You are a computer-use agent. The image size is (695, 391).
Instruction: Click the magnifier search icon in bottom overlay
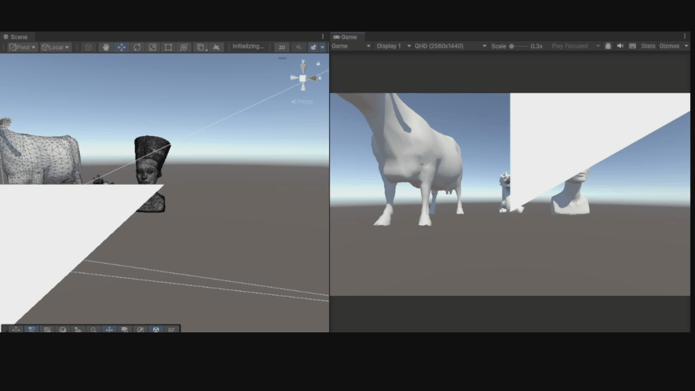93,330
